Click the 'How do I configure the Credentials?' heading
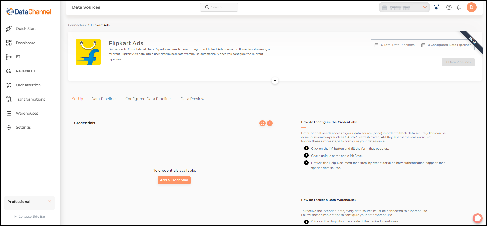Viewport: 487px width, 226px height. (329, 122)
